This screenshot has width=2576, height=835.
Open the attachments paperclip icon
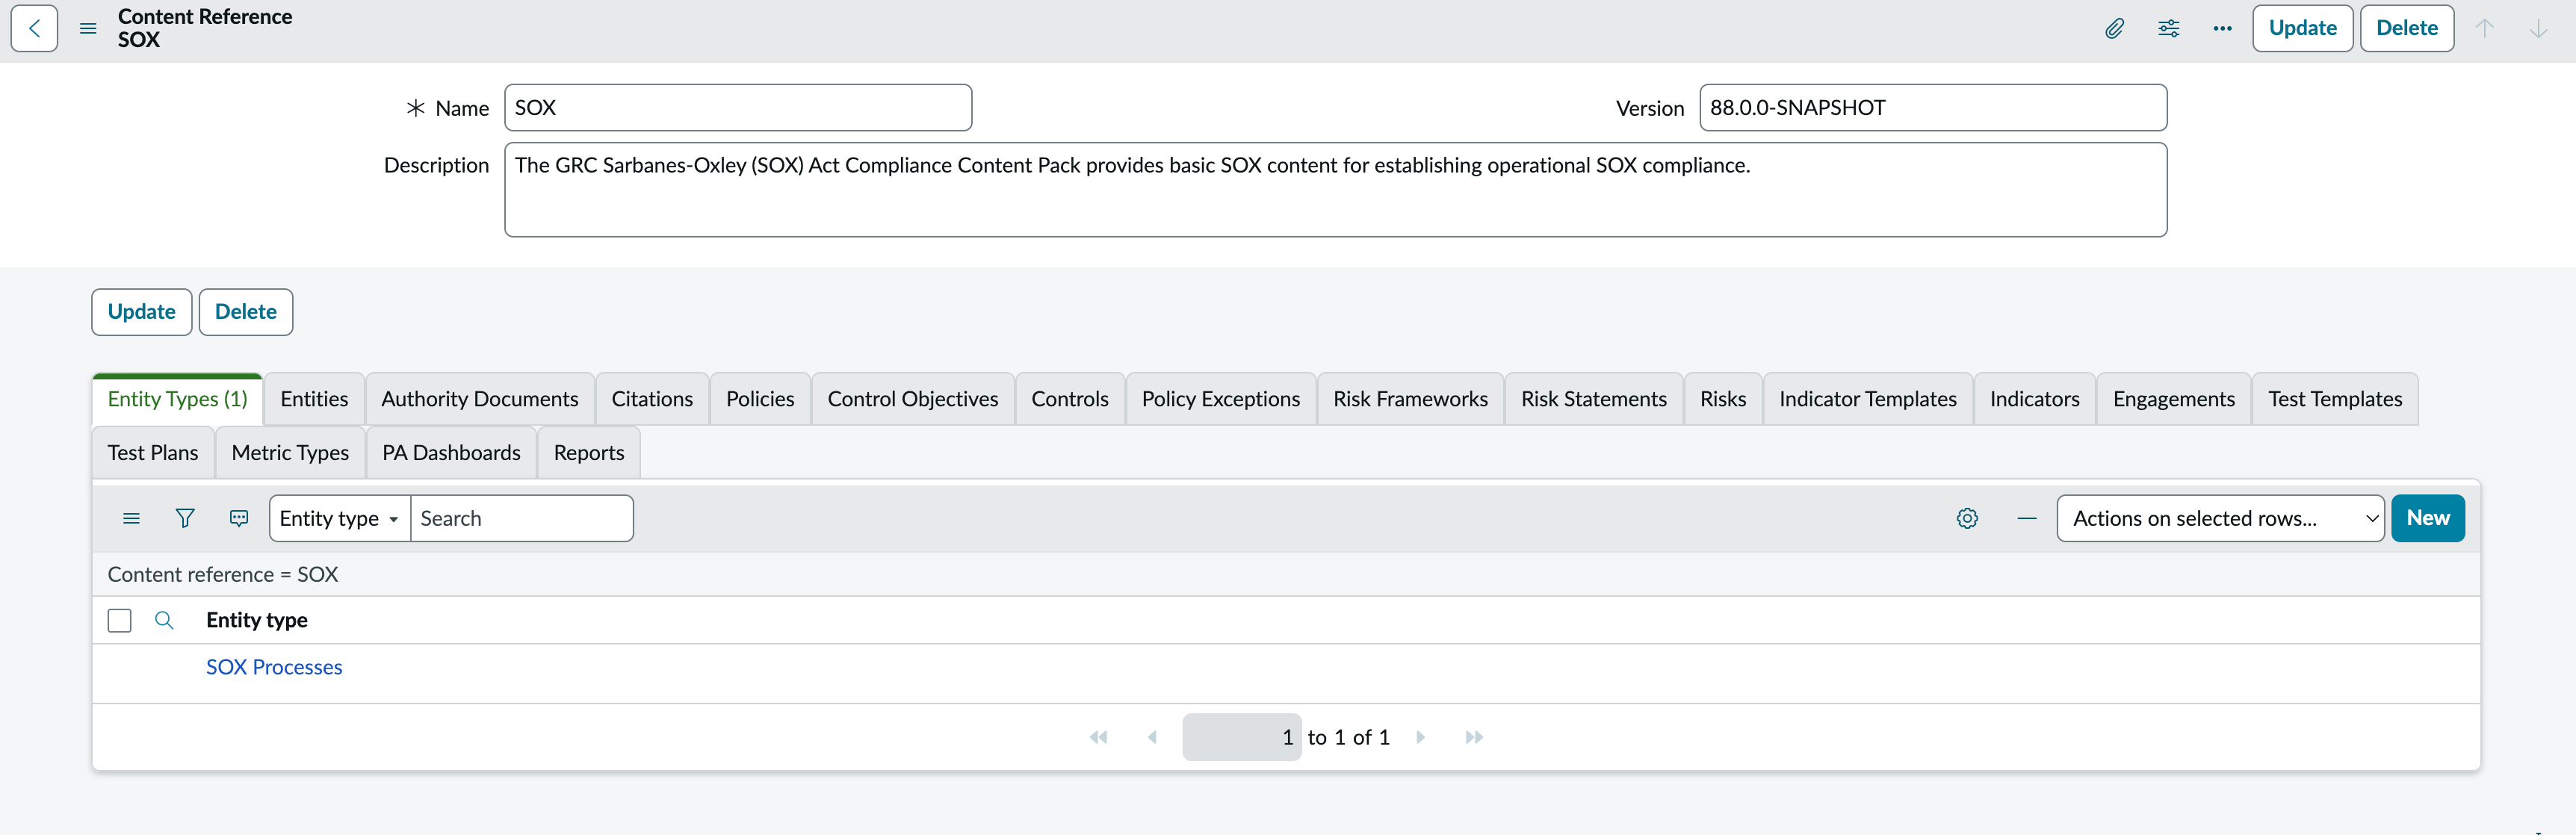2114,28
